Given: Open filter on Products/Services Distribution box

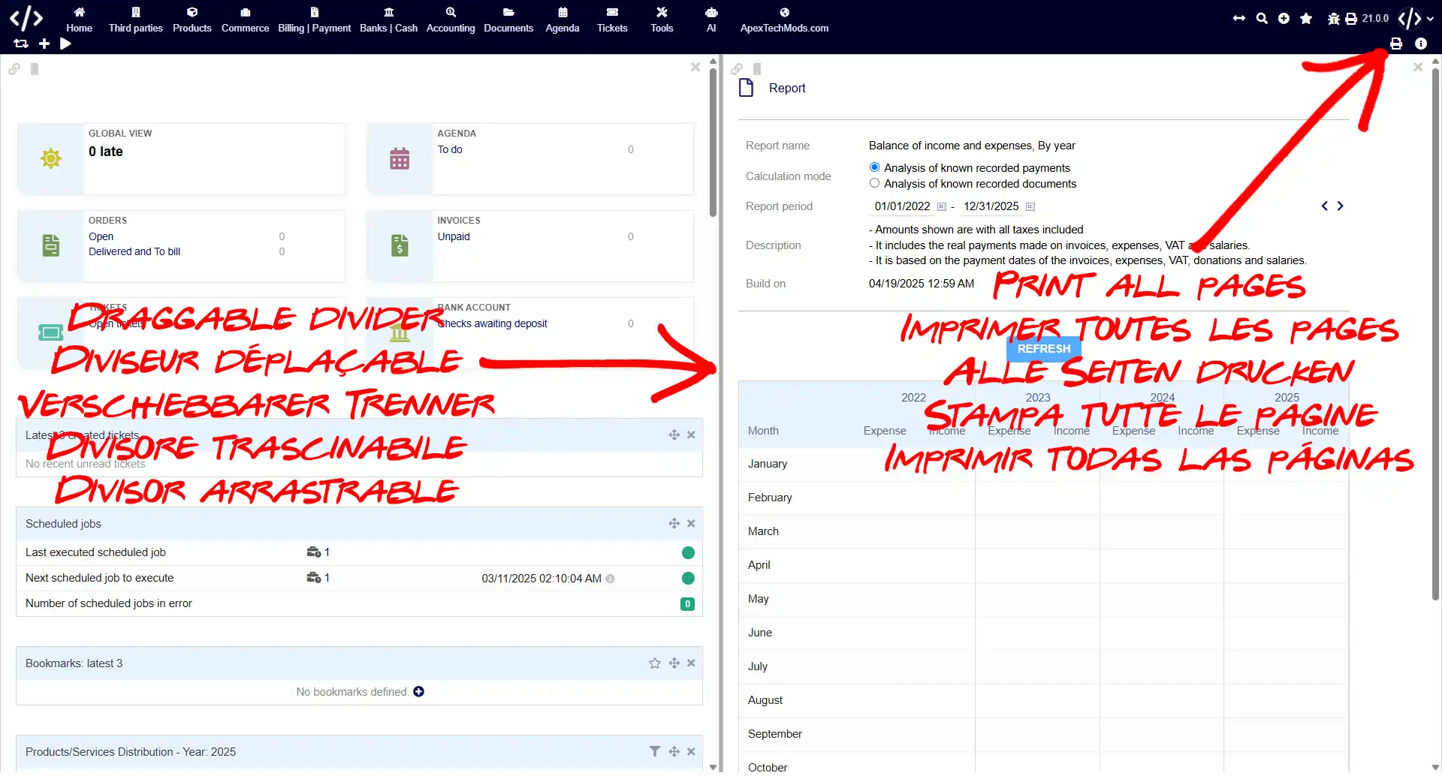Looking at the screenshot, I should point(655,752).
